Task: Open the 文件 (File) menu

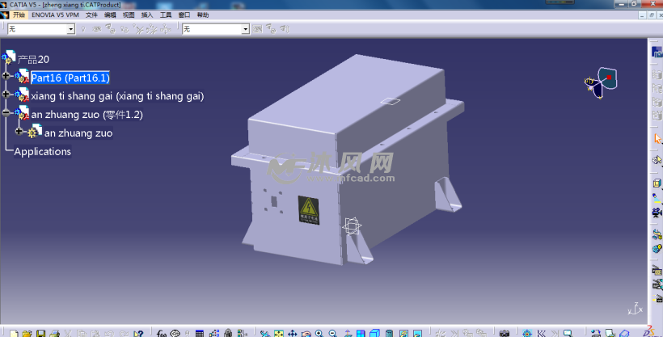Action: (91, 15)
